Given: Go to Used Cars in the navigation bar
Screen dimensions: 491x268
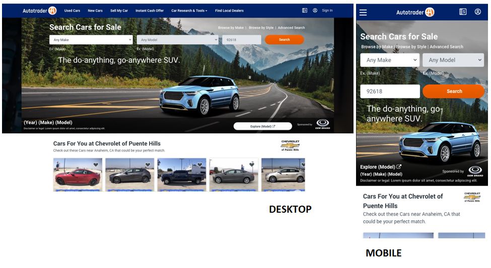Looking at the screenshot, I should point(72,11).
